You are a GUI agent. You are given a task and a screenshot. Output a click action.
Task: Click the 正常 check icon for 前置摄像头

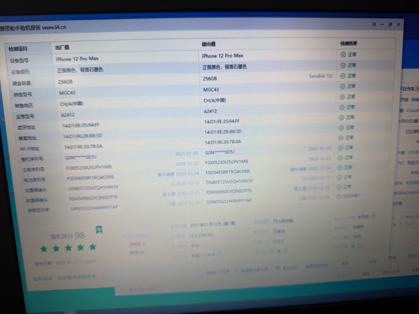(338, 187)
